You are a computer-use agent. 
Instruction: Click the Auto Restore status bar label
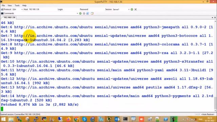(x=208, y=115)
